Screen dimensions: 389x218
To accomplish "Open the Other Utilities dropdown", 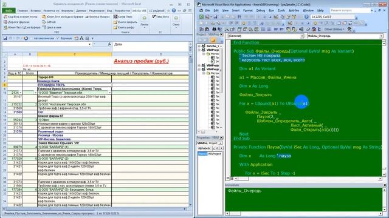I will coord(334,29).
